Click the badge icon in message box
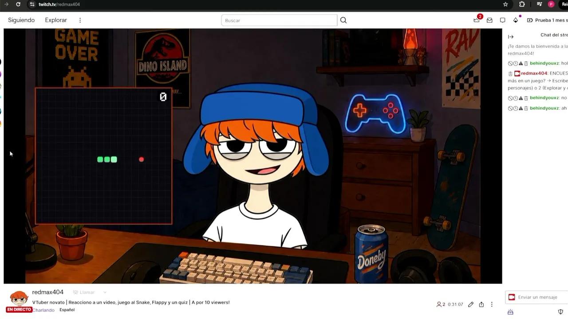 pos(512,297)
